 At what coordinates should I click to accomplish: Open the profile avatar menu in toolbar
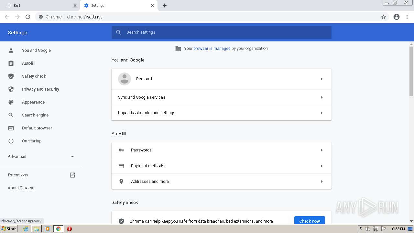397,17
